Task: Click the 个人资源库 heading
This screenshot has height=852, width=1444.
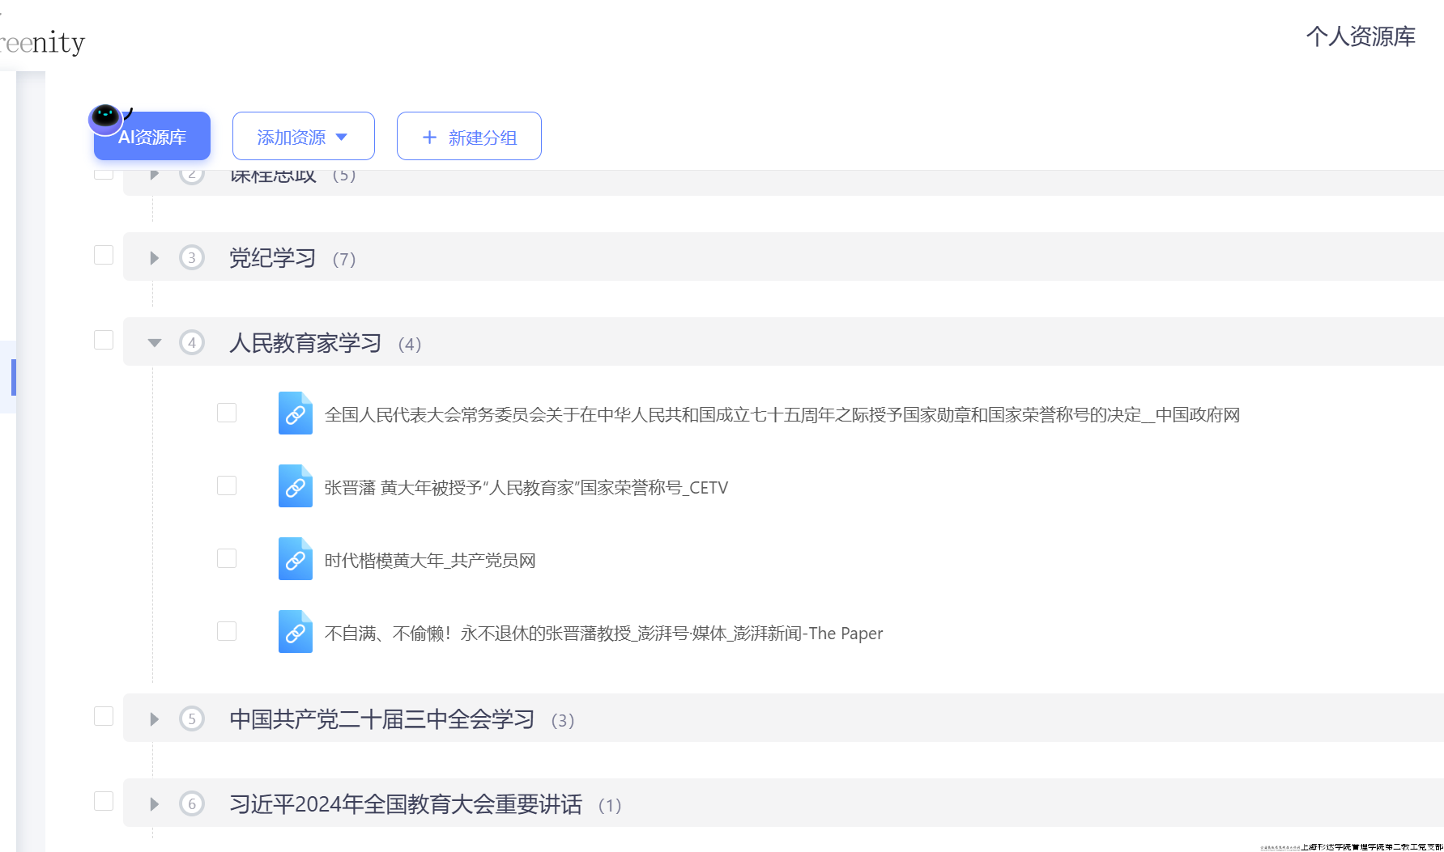Action: 1361,36
